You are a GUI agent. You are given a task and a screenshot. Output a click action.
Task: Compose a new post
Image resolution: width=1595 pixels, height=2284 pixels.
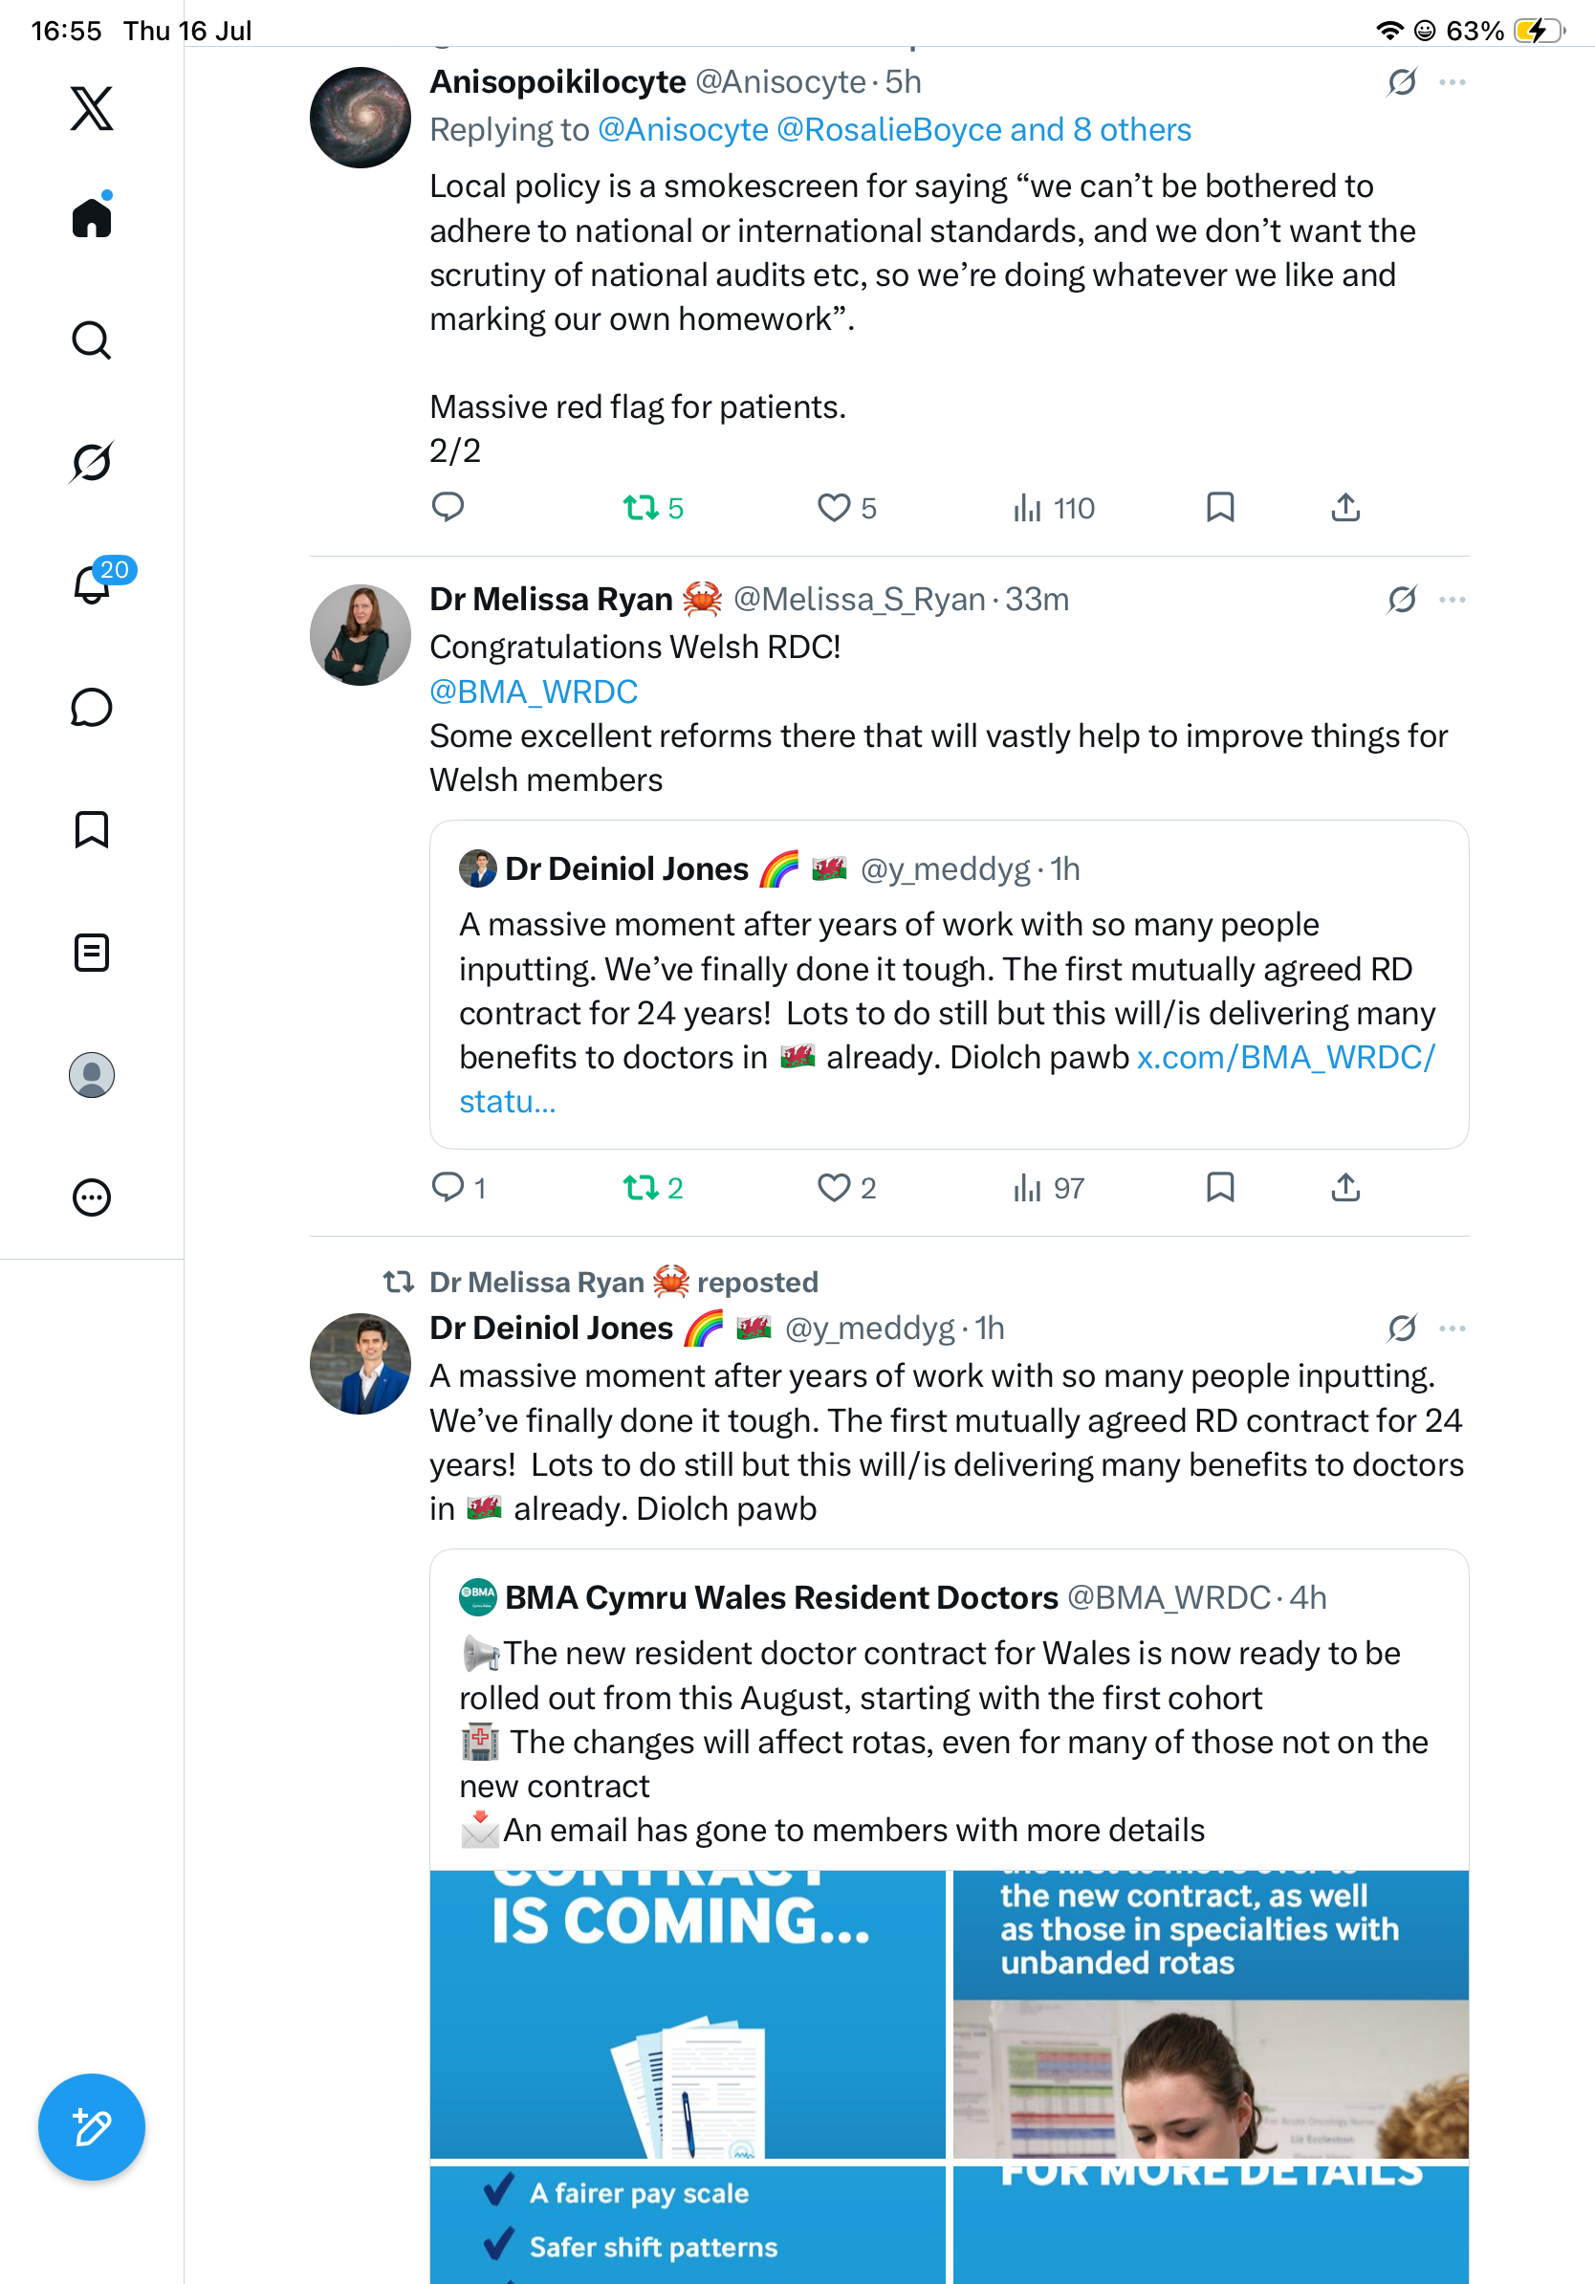pyautogui.click(x=92, y=2127)
